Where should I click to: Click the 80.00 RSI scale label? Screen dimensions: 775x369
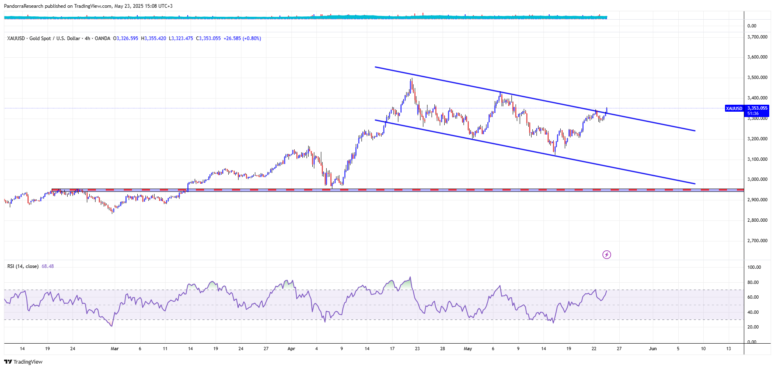click(753, 283)
